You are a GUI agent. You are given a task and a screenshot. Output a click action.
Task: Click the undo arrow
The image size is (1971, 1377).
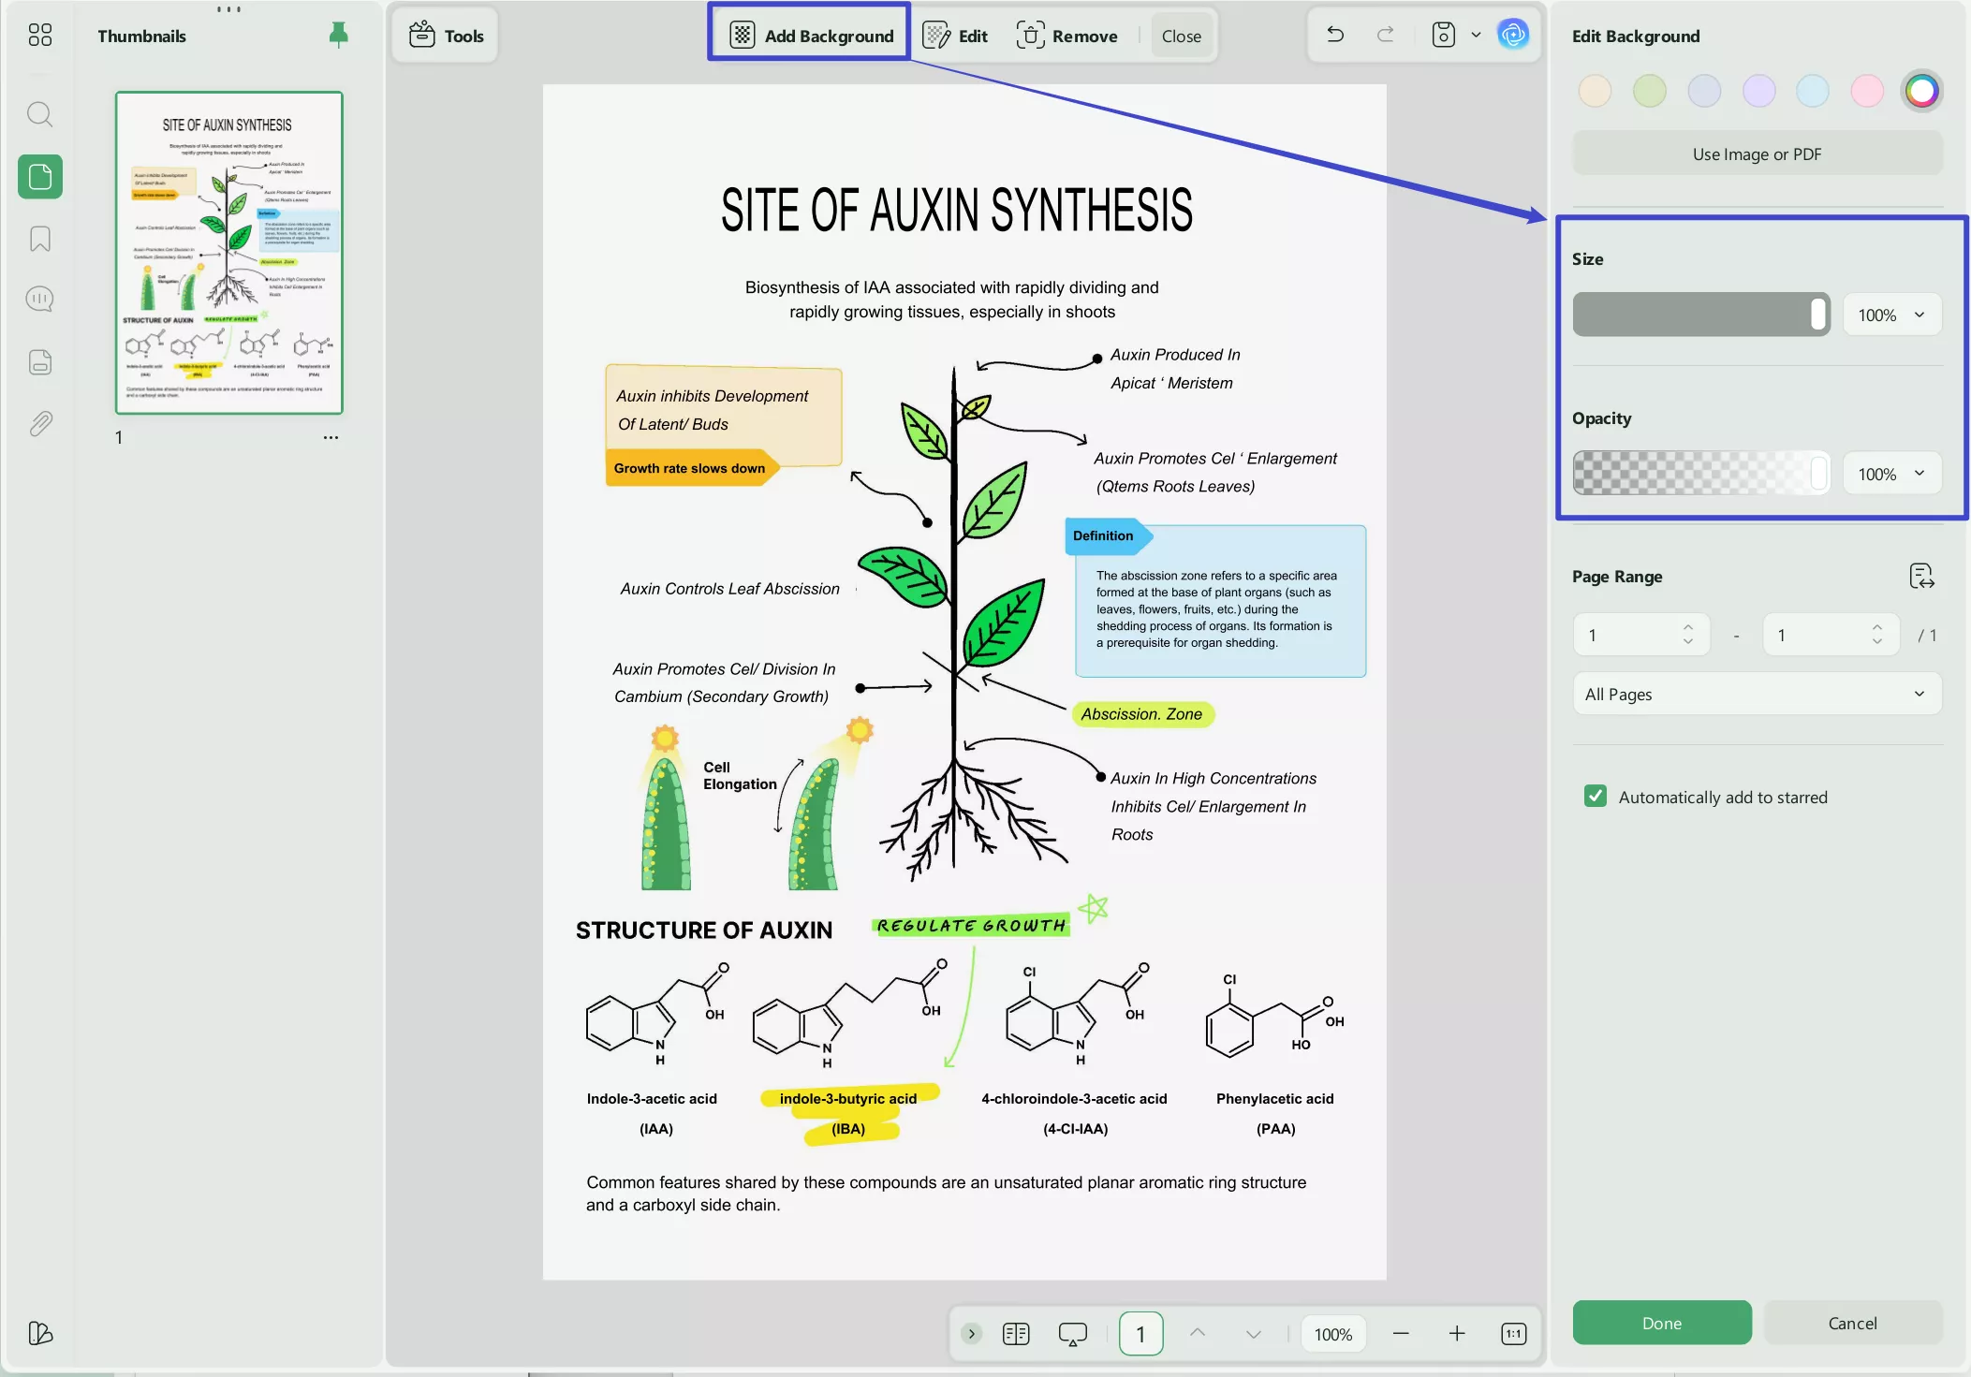(x=1335, y=36)
